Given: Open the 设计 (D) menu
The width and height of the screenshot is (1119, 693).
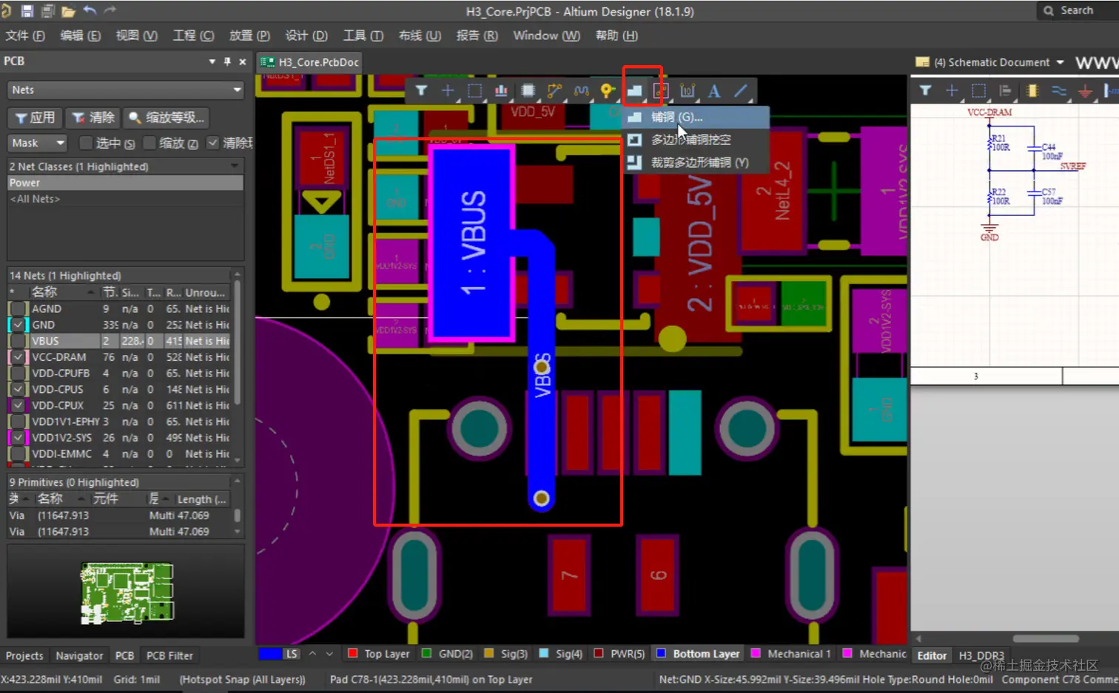Looking at the screenshot, I should coord(306,36).
